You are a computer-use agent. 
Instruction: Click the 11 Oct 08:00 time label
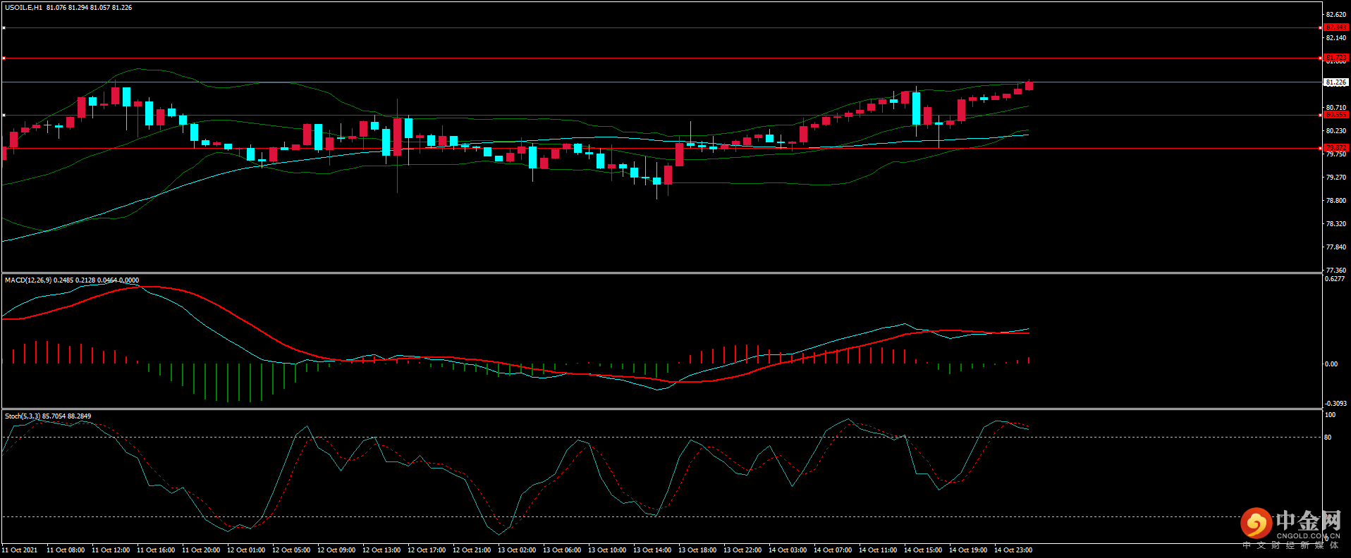(66, 550)
